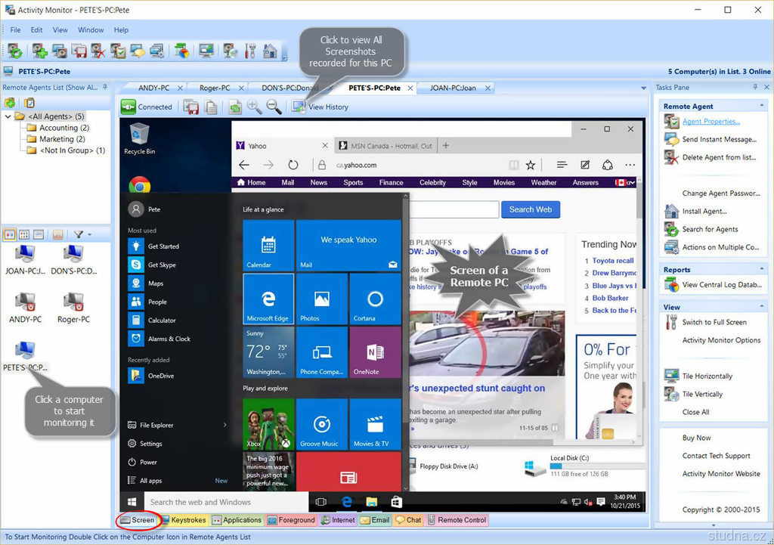
Task: Open the Window menu
Action: point(91,30)
